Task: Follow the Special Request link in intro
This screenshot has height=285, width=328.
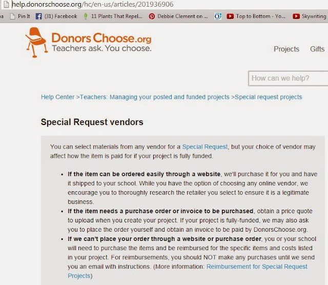Action: (205, 147)
